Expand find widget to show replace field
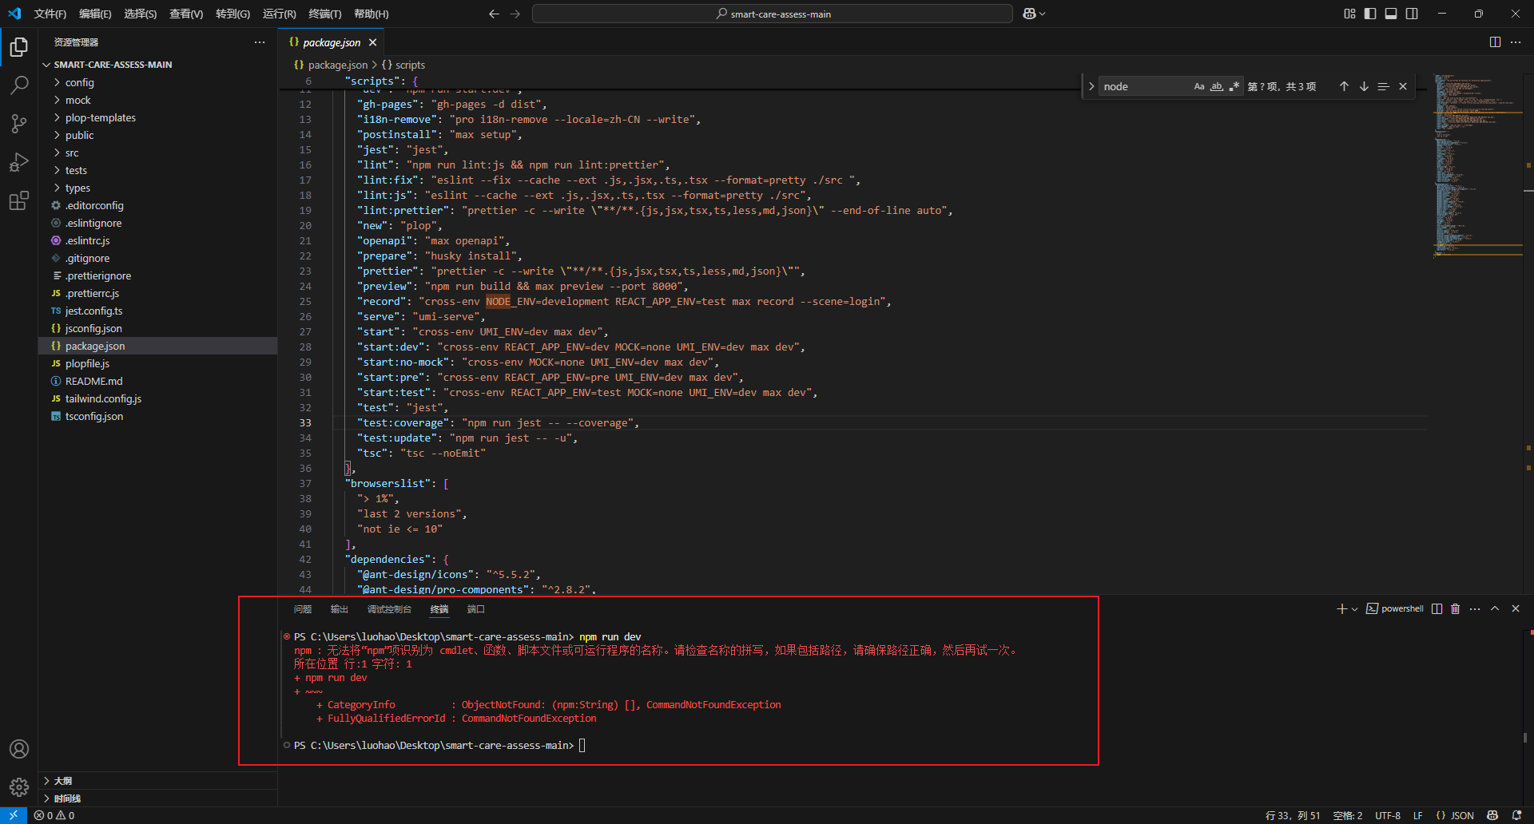This screenshot has width=1534, height=824. [x=1091, y=85]
